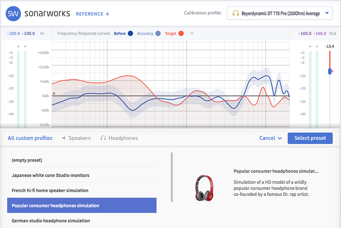Click the In level readout -100.0 in blue

click(13, 34)
